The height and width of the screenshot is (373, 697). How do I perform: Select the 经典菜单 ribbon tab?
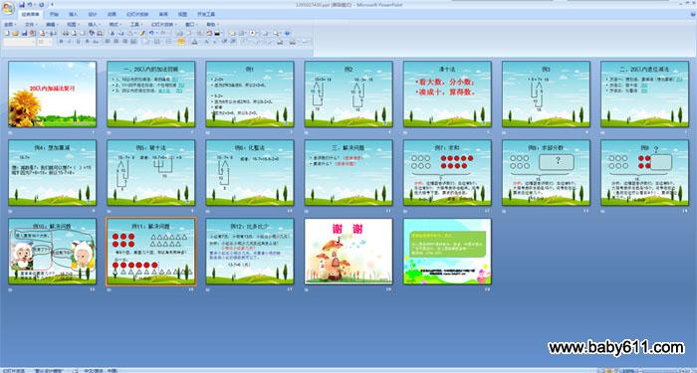(x=31, y=14)
